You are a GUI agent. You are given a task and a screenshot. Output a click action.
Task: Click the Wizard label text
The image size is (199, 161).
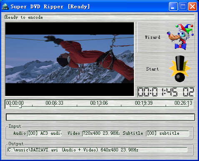[152, 37]
